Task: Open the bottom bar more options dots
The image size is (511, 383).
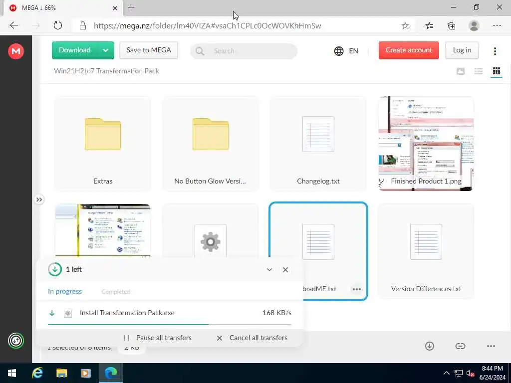Action: click(491, 346)
